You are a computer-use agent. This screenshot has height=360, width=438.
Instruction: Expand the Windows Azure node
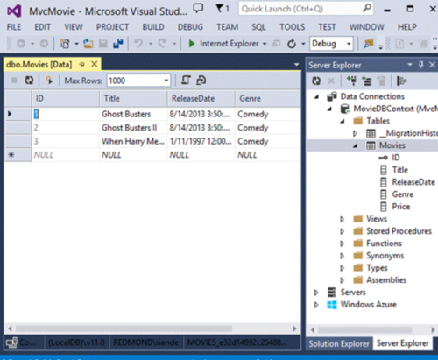[x=316, y=305]
